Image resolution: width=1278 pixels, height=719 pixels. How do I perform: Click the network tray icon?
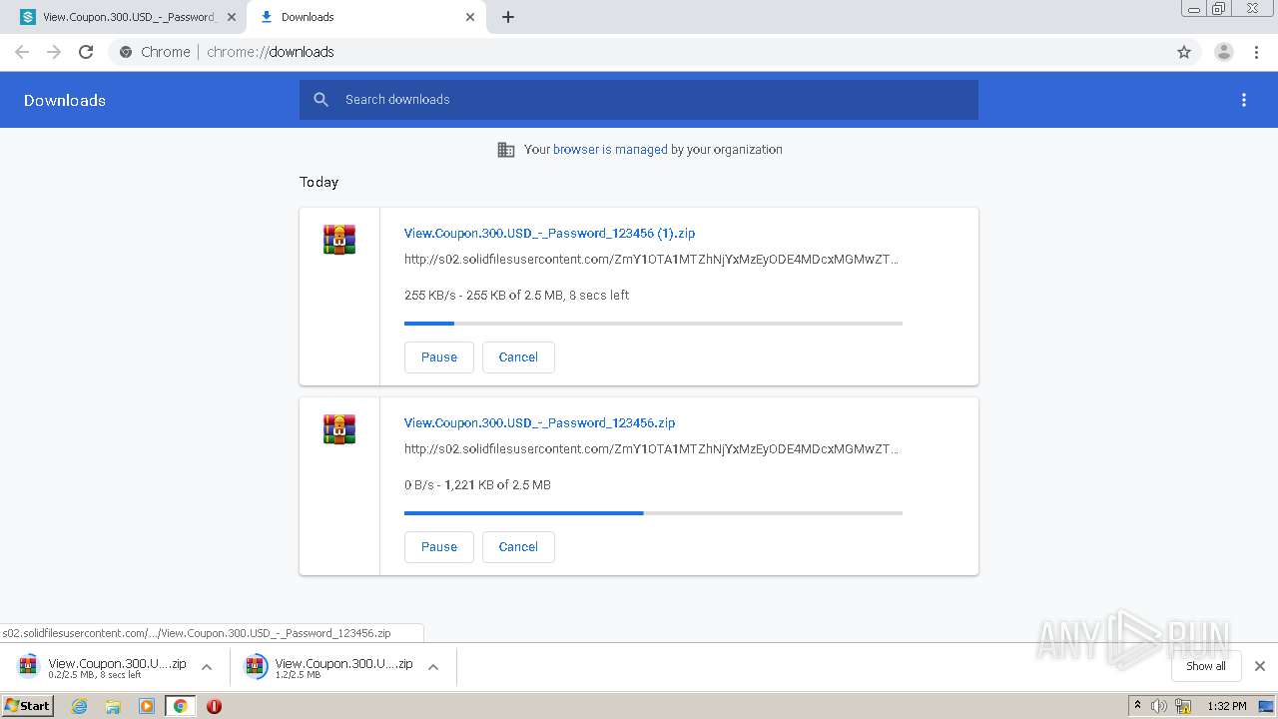click(1183, 706)
